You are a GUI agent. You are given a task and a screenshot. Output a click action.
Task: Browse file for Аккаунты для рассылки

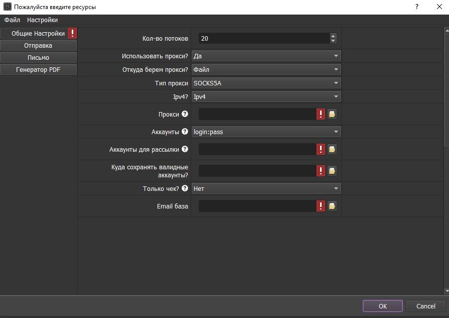click(x=332, y=149)
